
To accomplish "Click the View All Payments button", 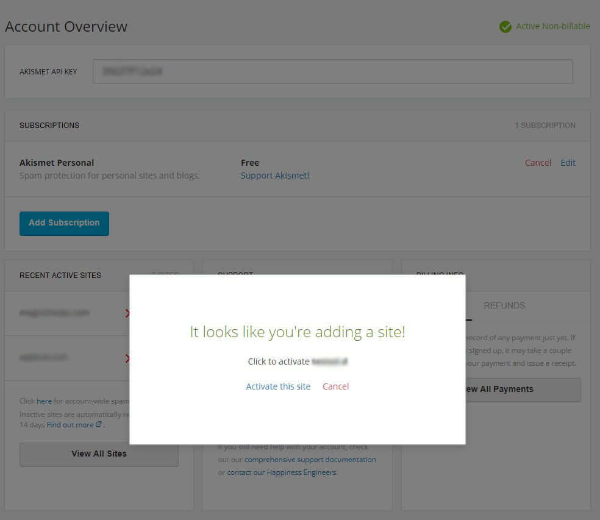I will point(523,390).
